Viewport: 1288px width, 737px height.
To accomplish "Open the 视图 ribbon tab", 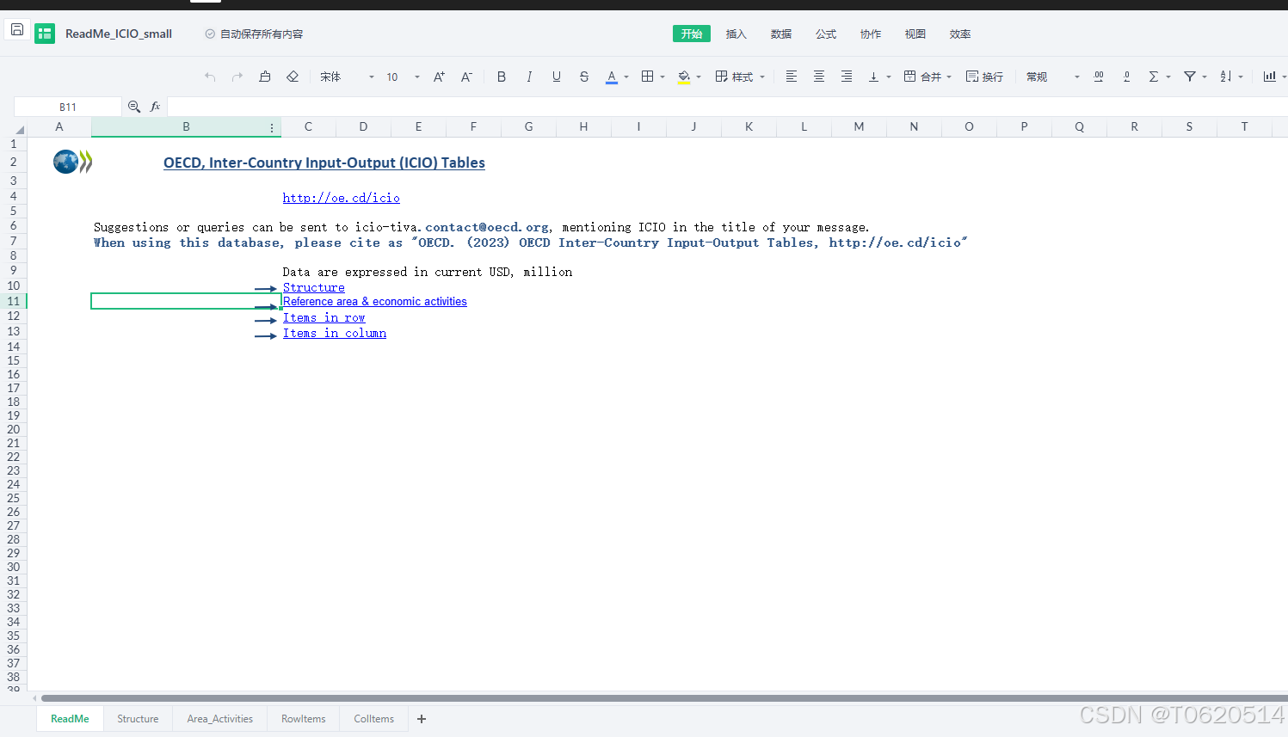I will pyautogui.click(x=915, y=34).
